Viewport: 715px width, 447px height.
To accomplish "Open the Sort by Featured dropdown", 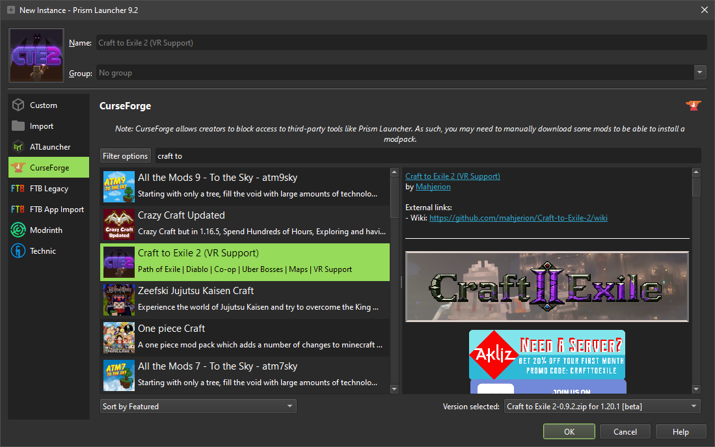I will click(198, 407).
